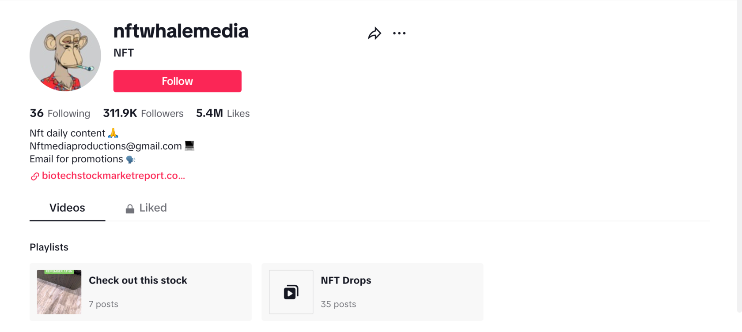Click the nftwhalemedia username heading
The width and height of the screenshot is (742, 332).
(181, 31)
